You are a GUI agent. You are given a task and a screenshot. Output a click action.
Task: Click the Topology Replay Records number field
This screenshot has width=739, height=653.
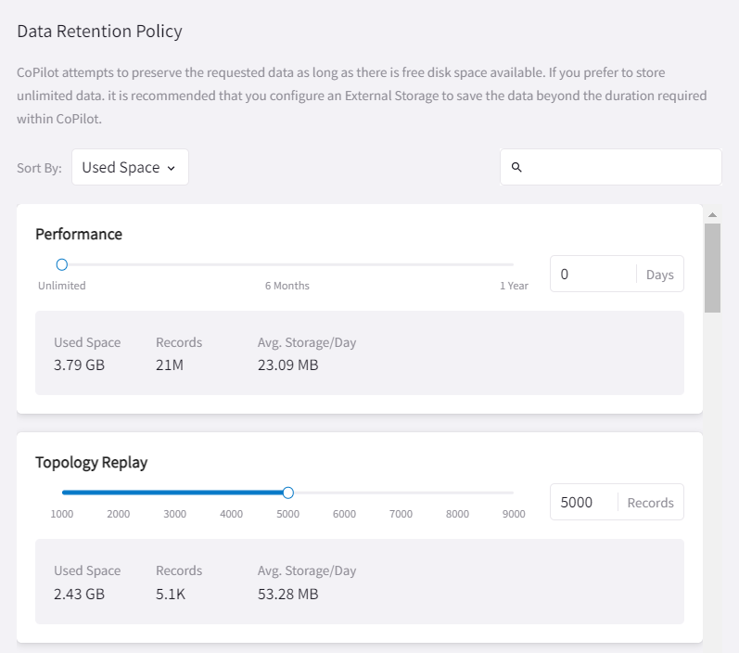584,503
